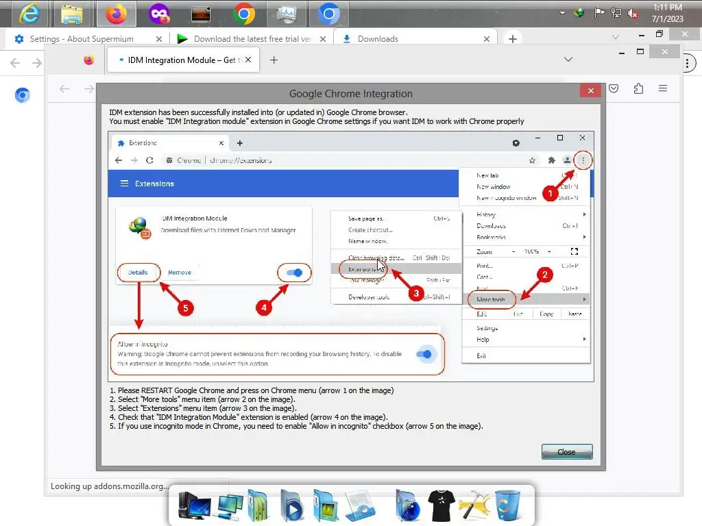Open Internet Explorer from the taskbar
Viewport: 702px width, 526px height.
pyautogui.click(x=29, y=14)
